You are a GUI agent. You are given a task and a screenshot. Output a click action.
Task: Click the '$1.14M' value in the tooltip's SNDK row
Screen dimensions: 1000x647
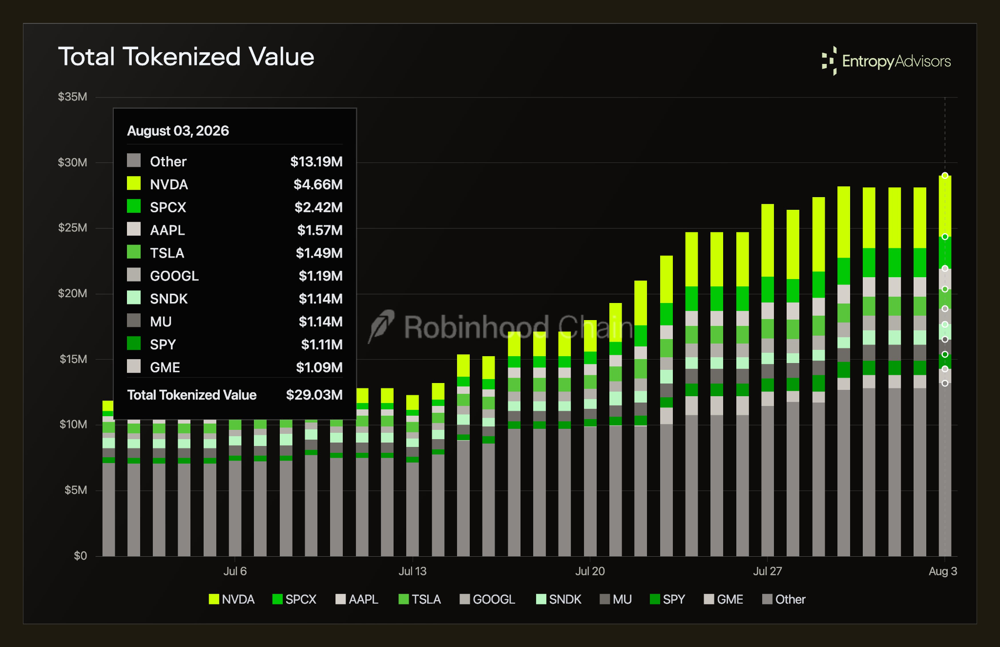click(x=321, y=299)
